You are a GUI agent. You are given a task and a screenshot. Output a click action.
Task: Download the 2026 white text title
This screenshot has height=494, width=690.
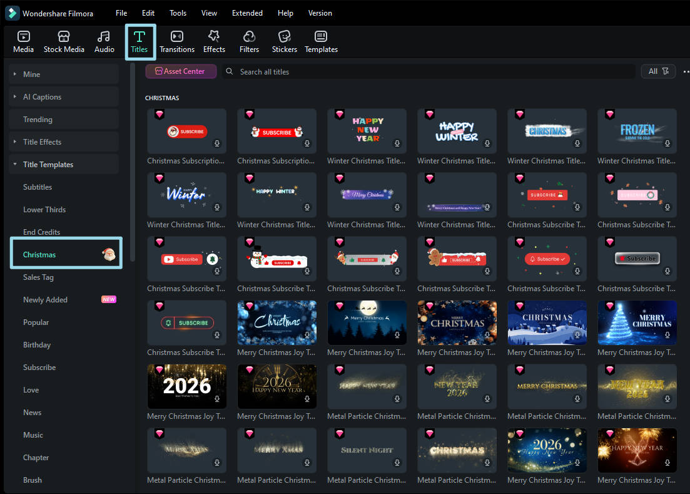click(x=217, y=398)
